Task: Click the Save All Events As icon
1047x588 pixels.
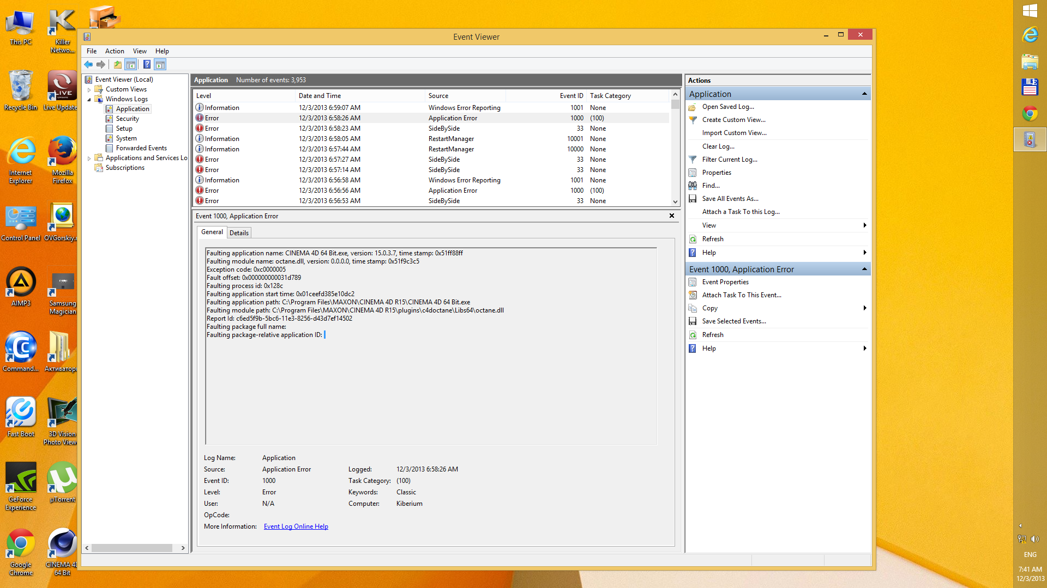Action: [x=693, y=199]
